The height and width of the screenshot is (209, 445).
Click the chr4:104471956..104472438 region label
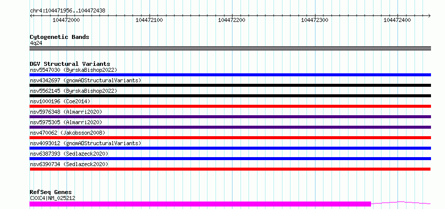click(67, 11)
